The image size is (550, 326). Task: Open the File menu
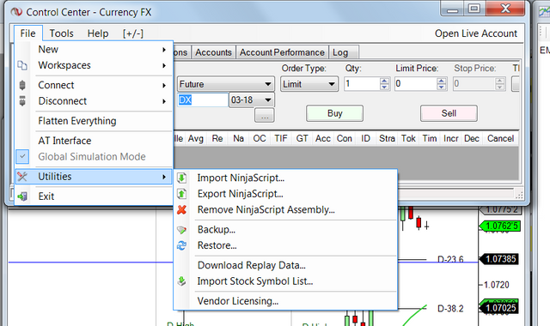(x=27, y=33)
